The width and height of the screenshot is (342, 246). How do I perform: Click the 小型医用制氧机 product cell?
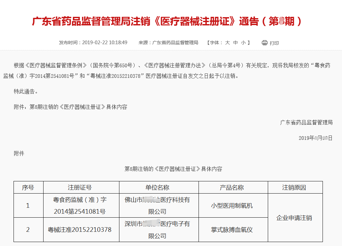232,205
